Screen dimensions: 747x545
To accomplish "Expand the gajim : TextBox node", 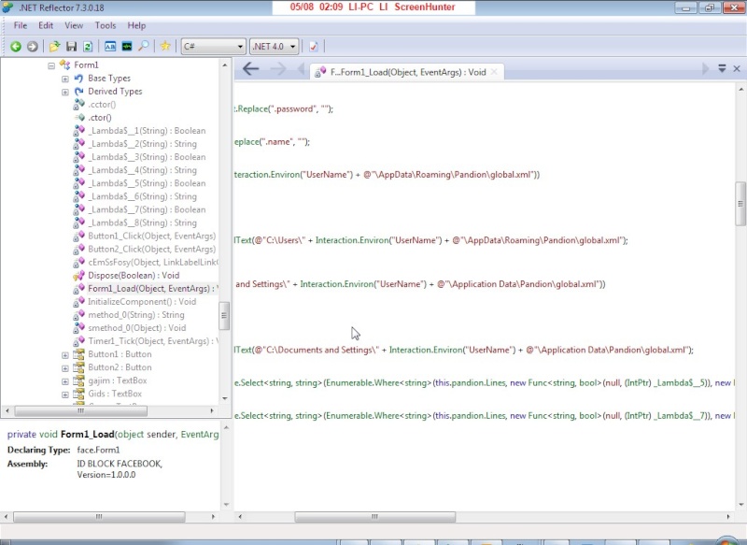I will tap(65, 381).
